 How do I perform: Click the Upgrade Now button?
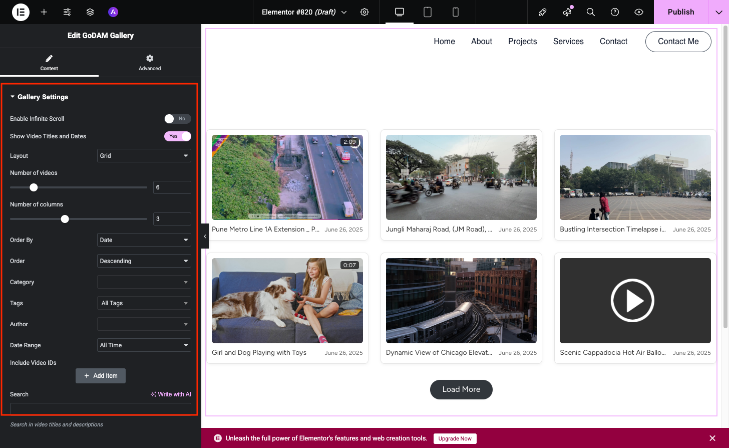(x=455, y=438)
